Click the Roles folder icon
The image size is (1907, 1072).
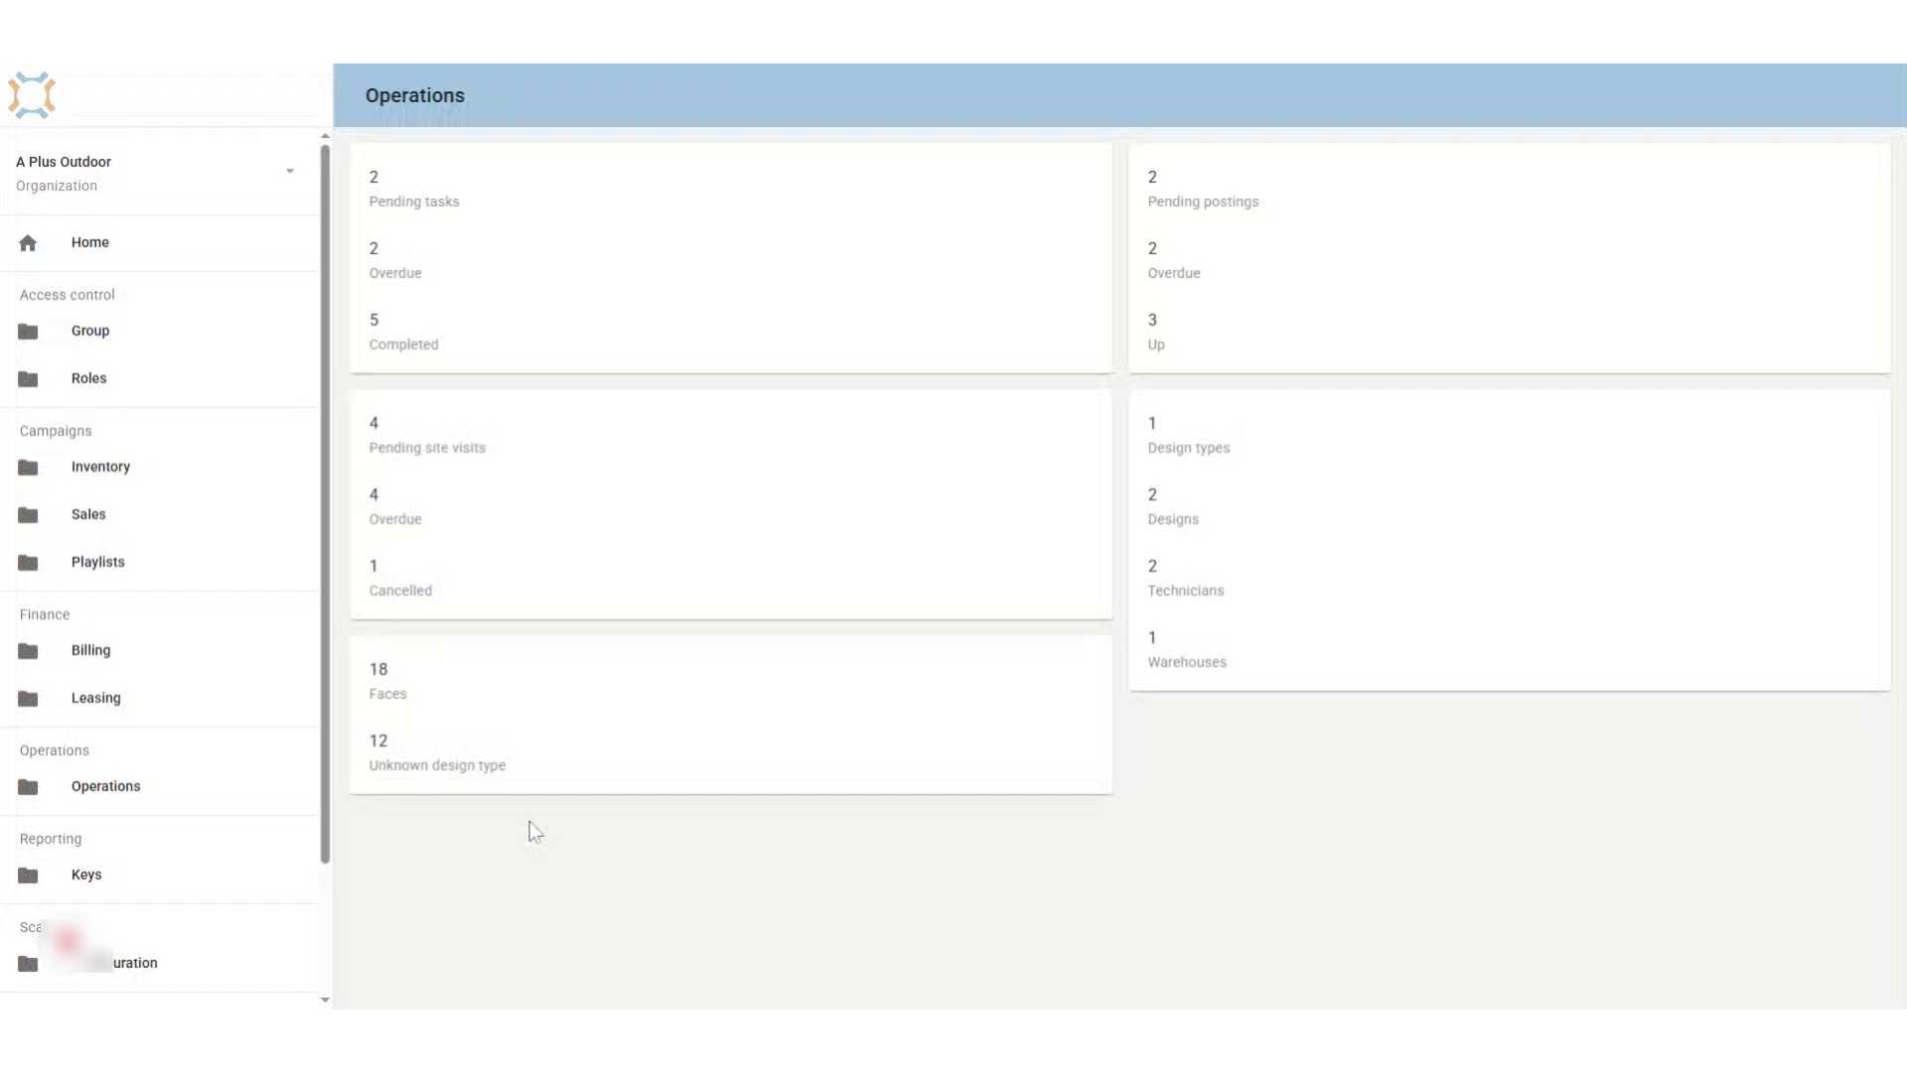click(28, 379)
